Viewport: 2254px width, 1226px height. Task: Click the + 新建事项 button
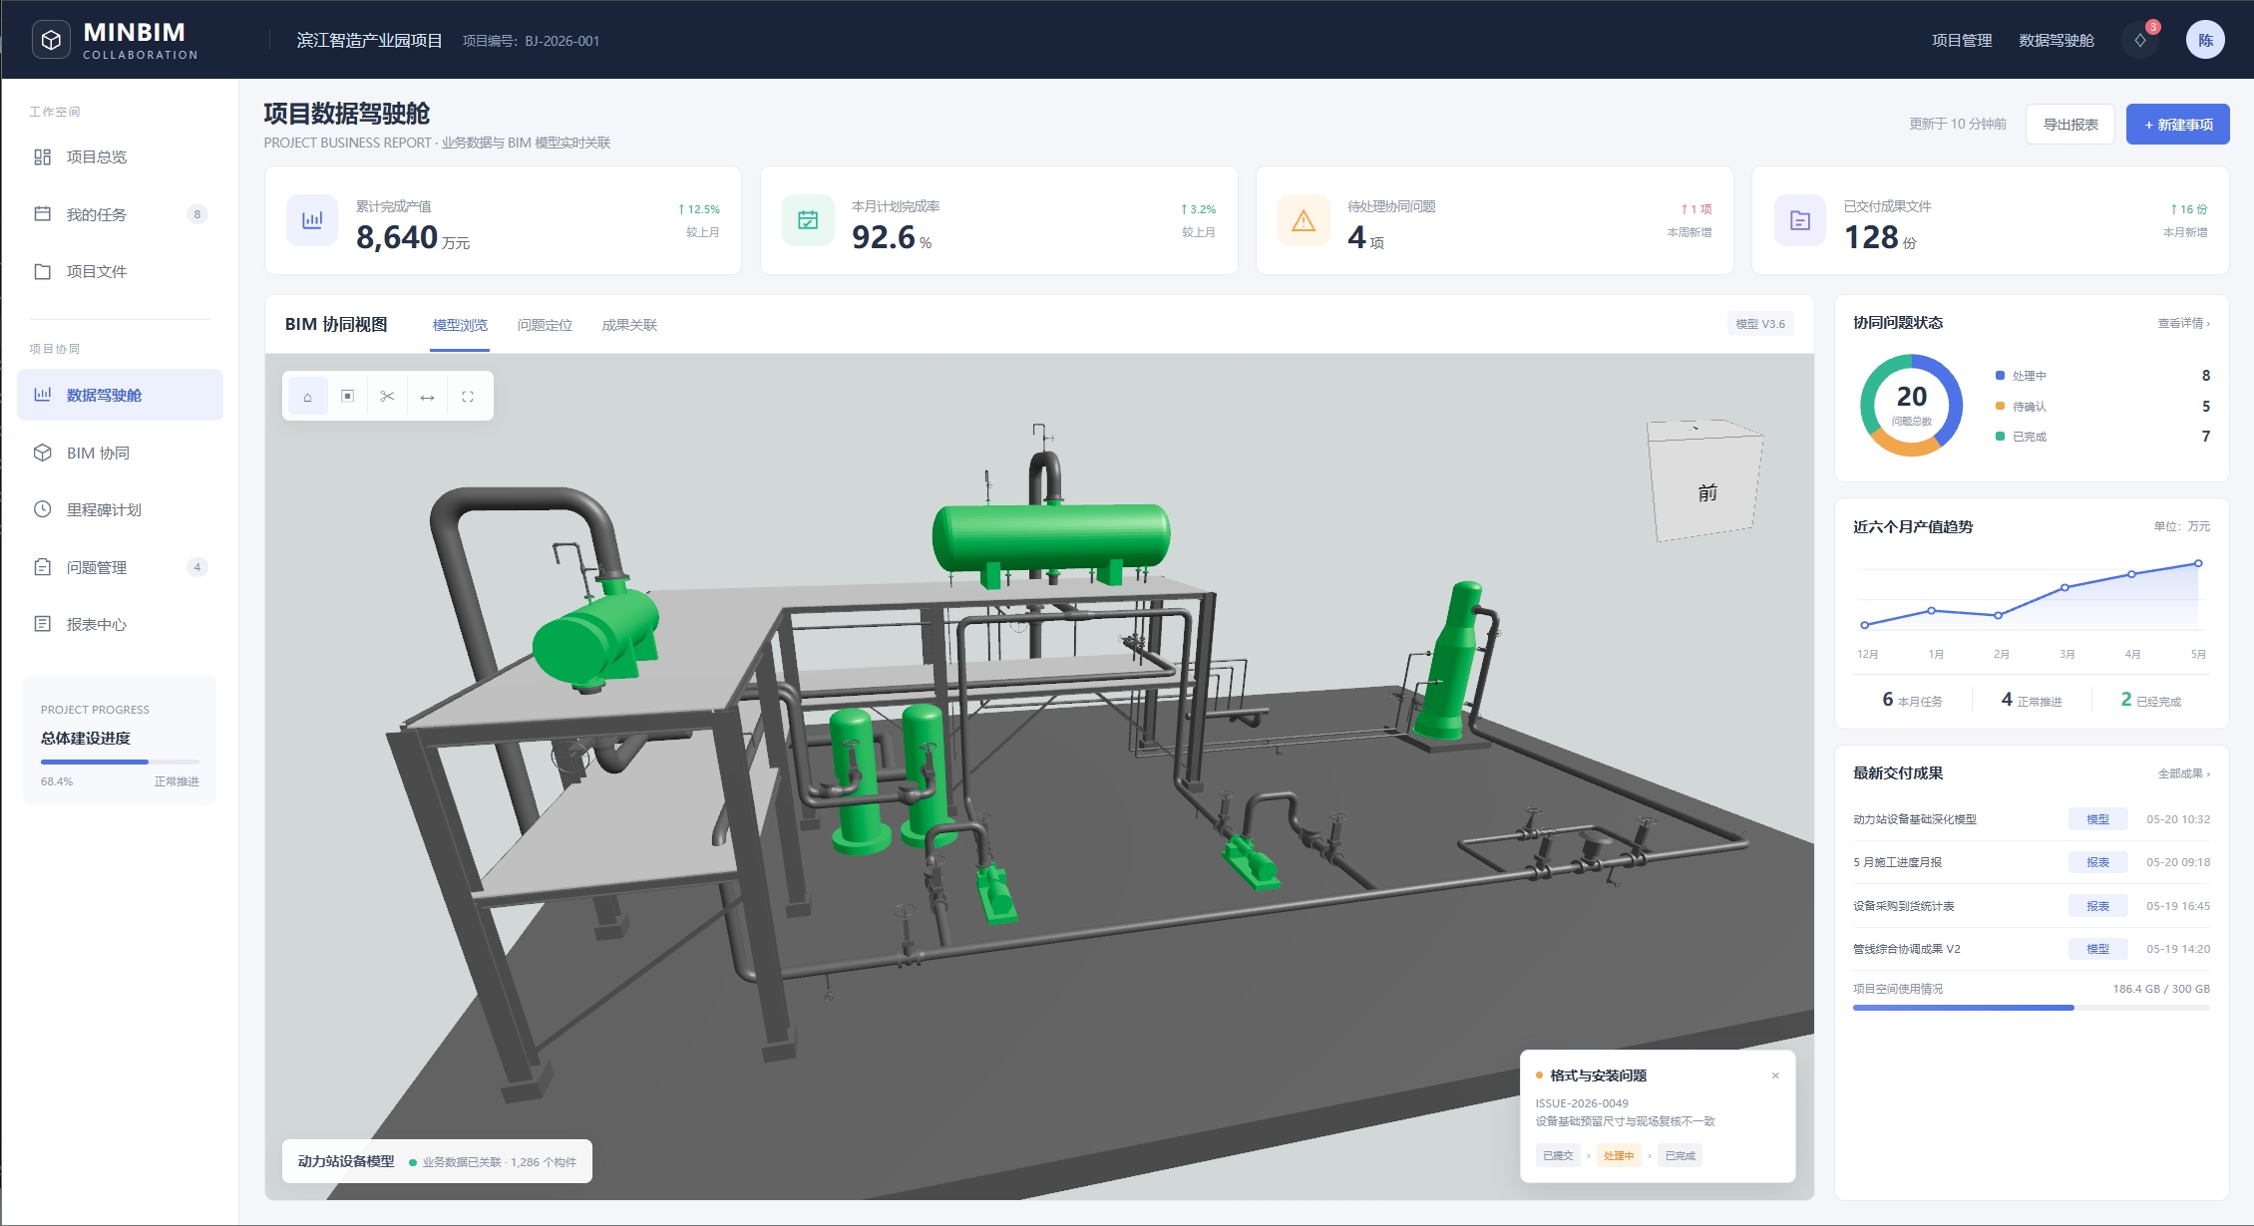tap(2178, 125)
